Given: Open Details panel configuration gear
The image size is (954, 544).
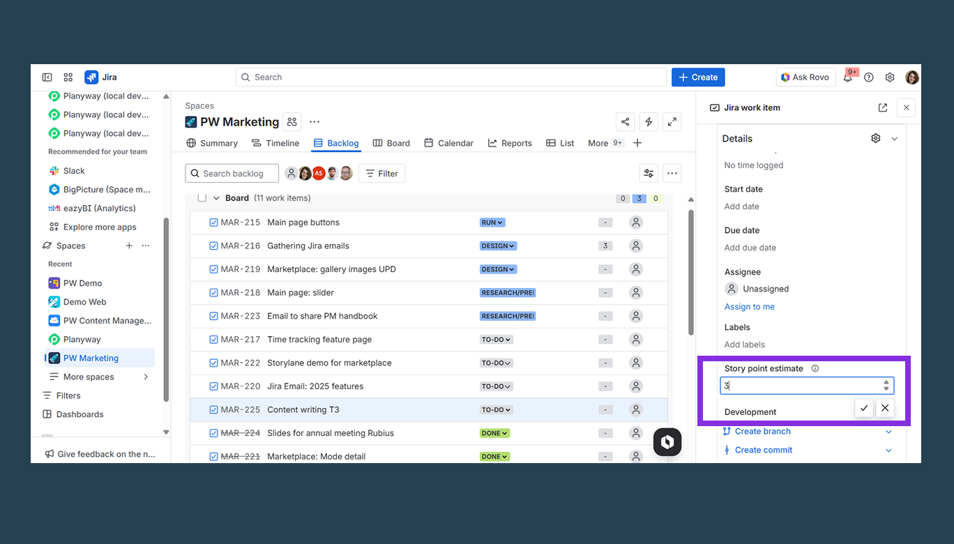Looking at the screenshot, I should pyautogui.click(x=876, y=137).
